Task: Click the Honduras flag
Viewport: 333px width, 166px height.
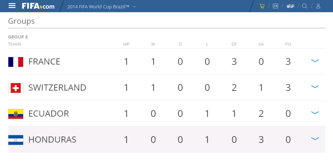Action: 16,140
